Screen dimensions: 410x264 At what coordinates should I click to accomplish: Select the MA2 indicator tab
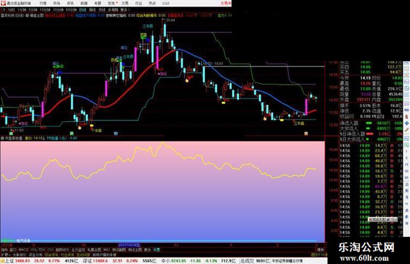coord(106,250)
